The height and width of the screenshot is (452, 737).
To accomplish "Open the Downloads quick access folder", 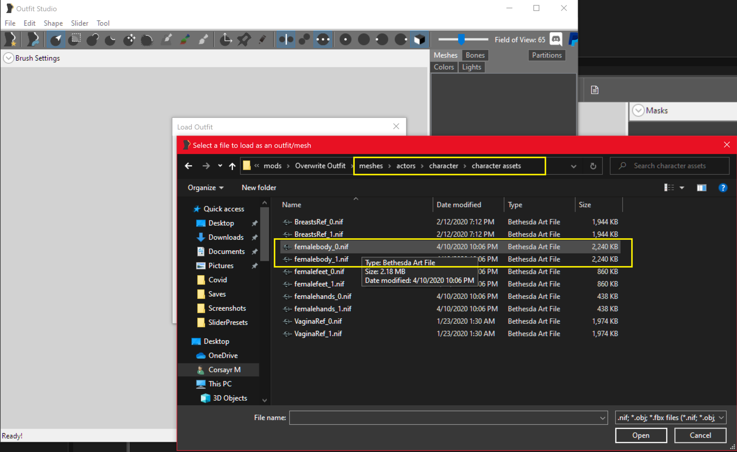I will [x=226, y=237].
